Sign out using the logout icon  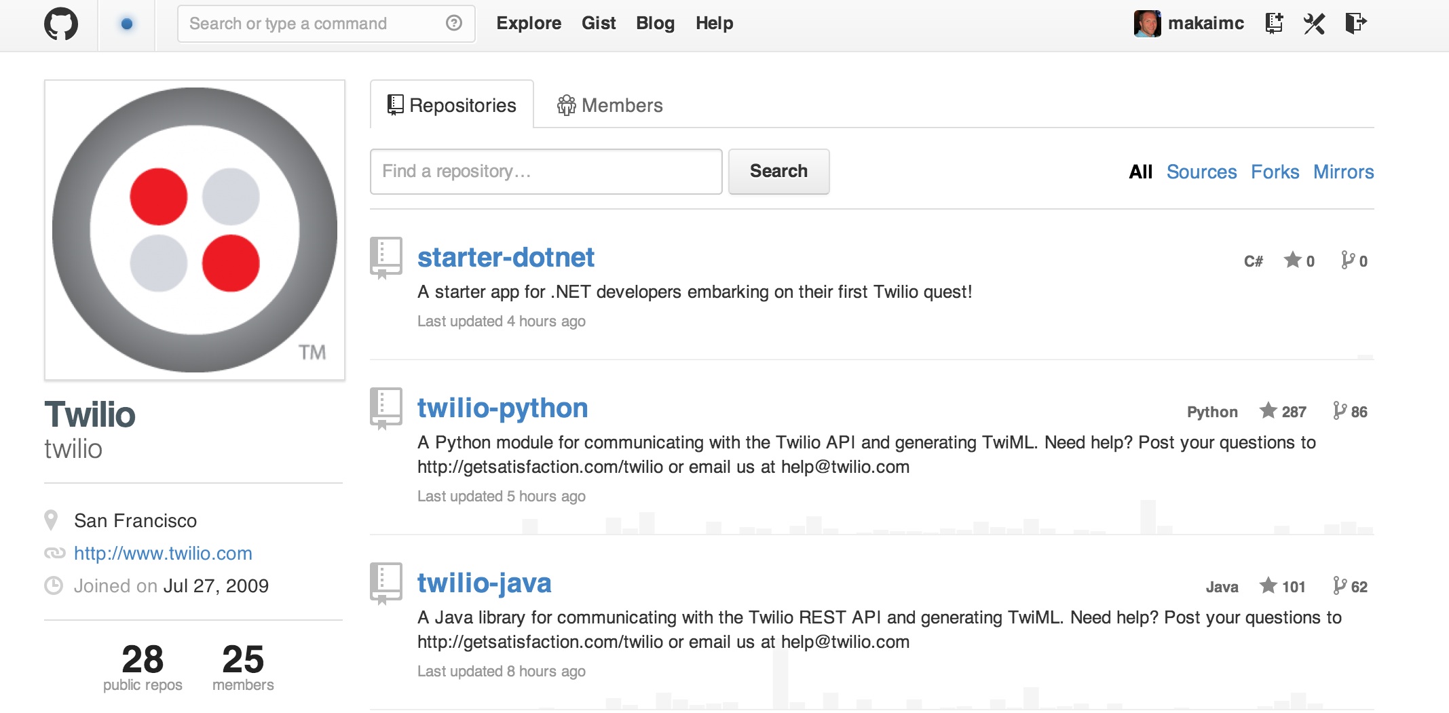tap(1356, 24)
